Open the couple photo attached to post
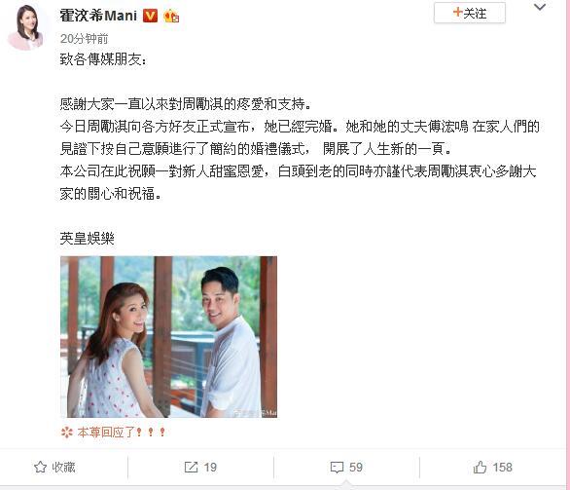The width and height of the screenshot is (570, 490). pyautogui.click(x=168, y=337)
